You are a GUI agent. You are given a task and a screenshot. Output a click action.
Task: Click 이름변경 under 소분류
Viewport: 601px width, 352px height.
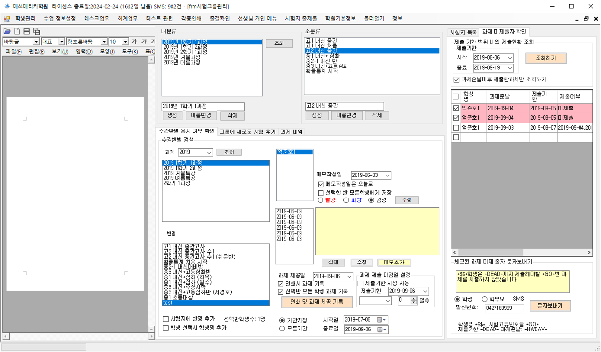click(x=347, y=115)
